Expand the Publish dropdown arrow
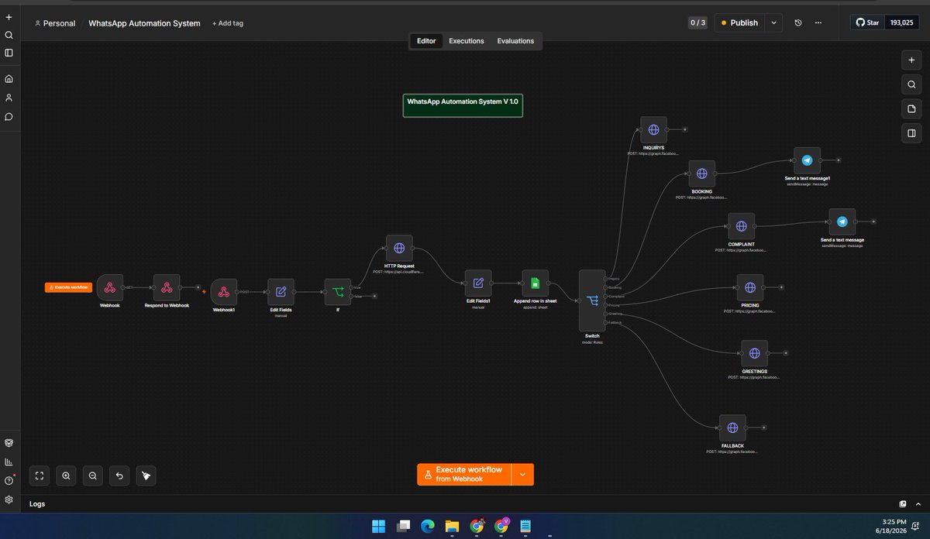 773,23
